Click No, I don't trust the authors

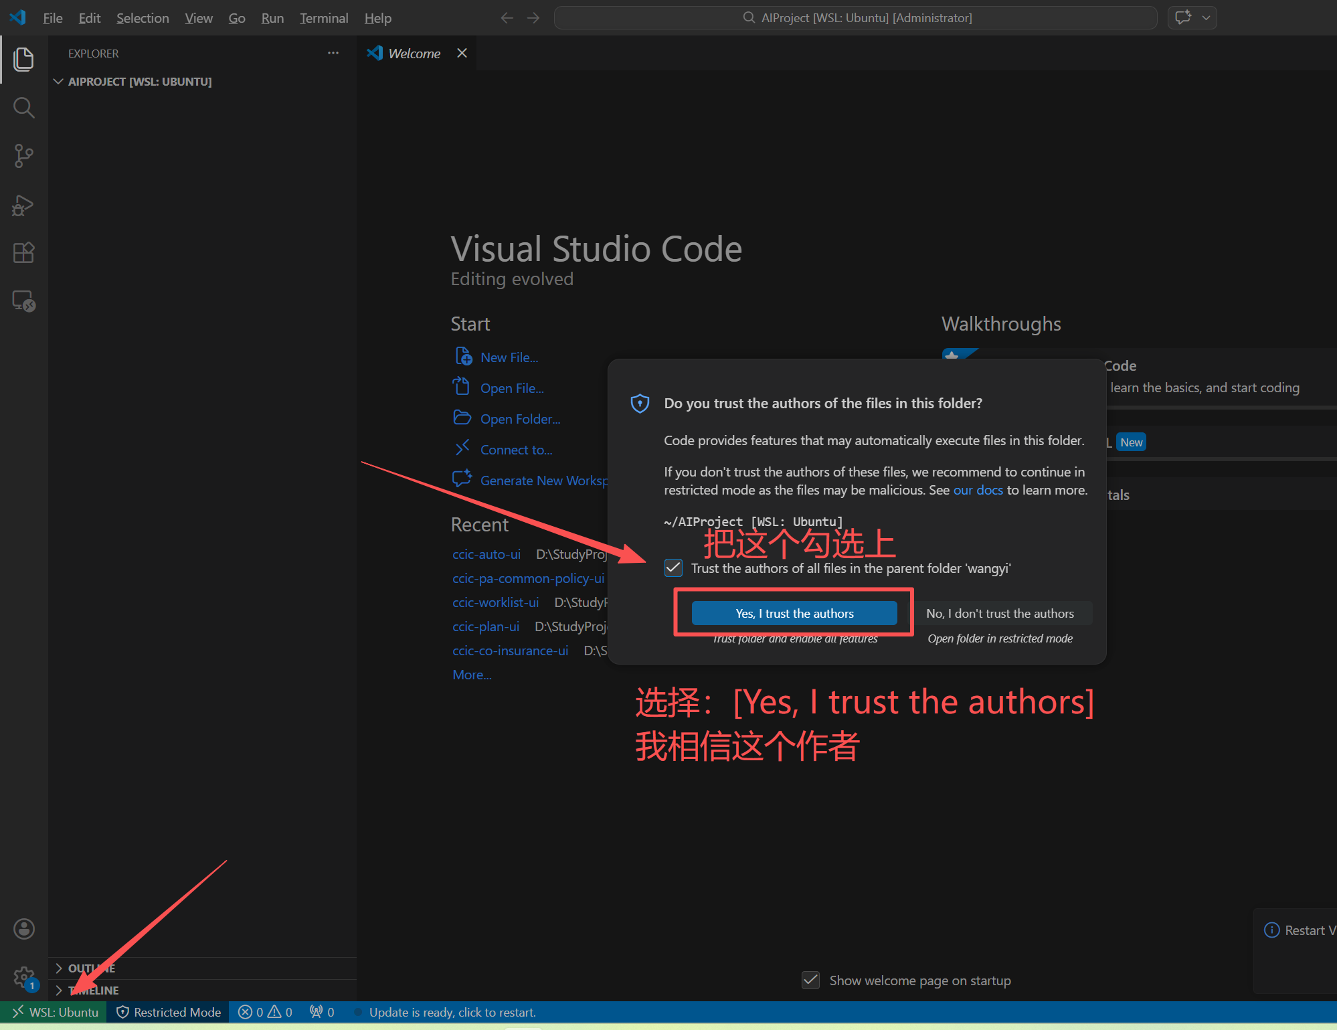pos(1000,613)
